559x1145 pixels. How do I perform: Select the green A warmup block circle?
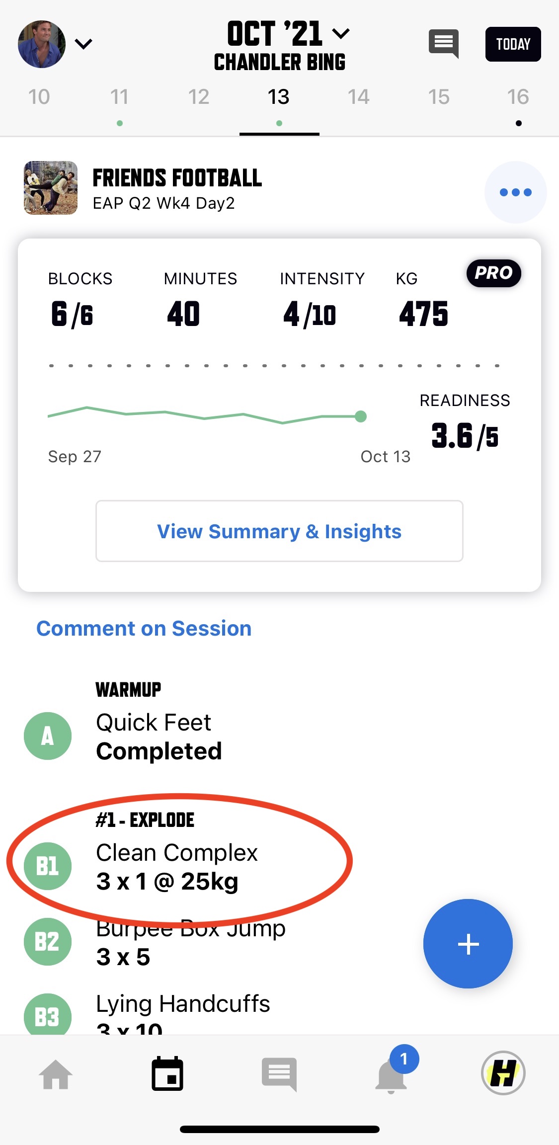[x=48, y=736]
